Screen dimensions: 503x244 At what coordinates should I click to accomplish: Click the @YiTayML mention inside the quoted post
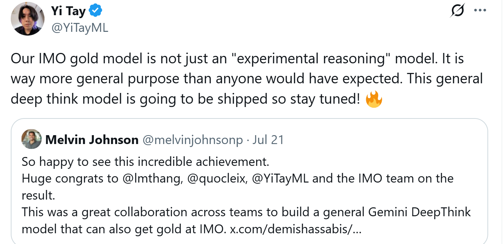tap(281, 178)
